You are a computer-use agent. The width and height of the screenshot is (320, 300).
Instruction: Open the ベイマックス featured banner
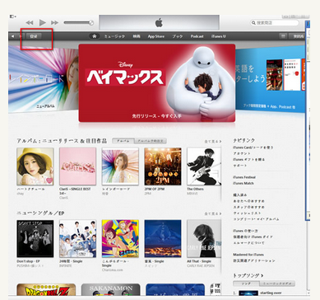[157, 83]
